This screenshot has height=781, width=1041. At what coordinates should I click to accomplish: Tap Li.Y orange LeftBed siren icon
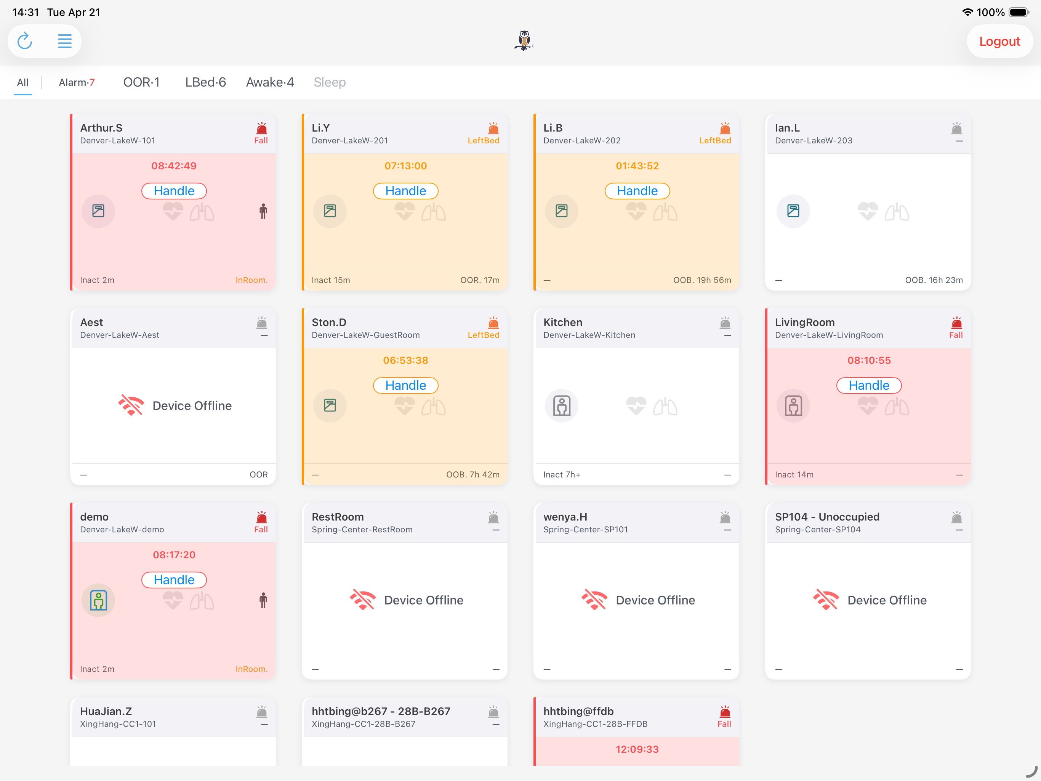click(x=493, y=128)
